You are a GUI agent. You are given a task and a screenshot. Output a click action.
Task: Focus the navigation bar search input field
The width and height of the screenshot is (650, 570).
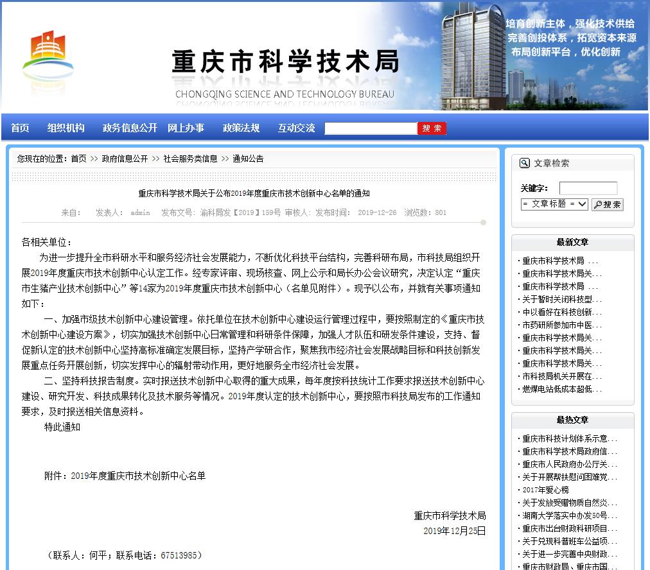click(x=371, y=128)
